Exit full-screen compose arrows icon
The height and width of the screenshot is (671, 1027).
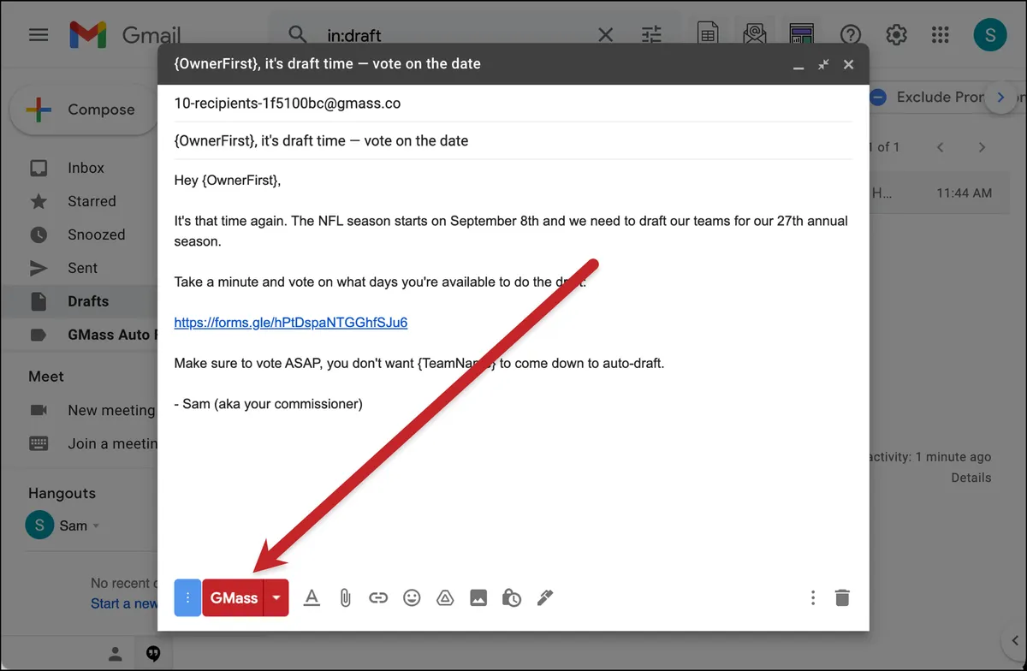pos(823,64)
